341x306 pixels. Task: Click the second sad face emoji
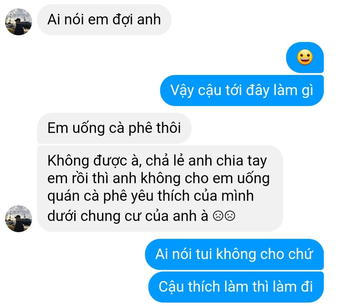coord(230,216)
